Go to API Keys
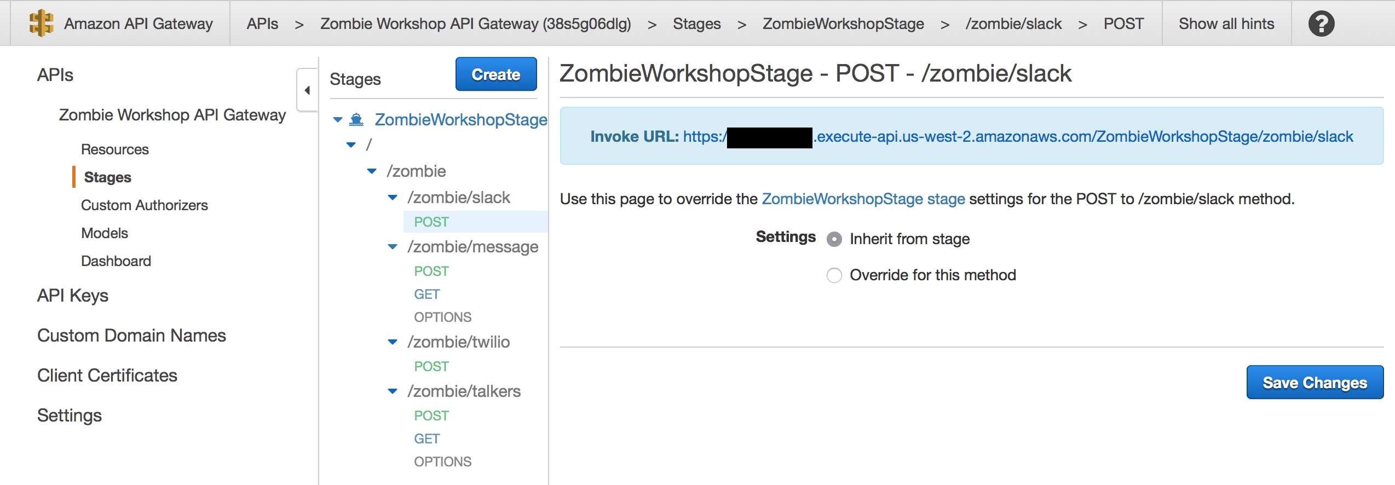Viewport: 1395px width, 485px height. tap(73, 296)
